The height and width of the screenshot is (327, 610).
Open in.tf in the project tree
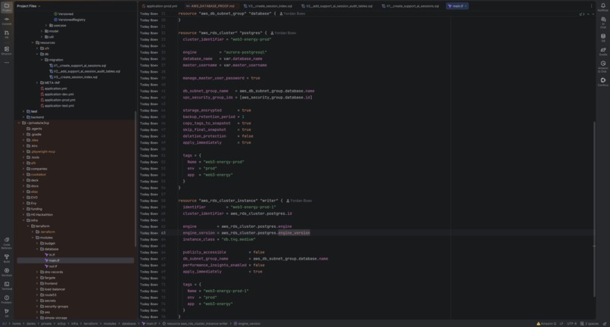[50, 255]
